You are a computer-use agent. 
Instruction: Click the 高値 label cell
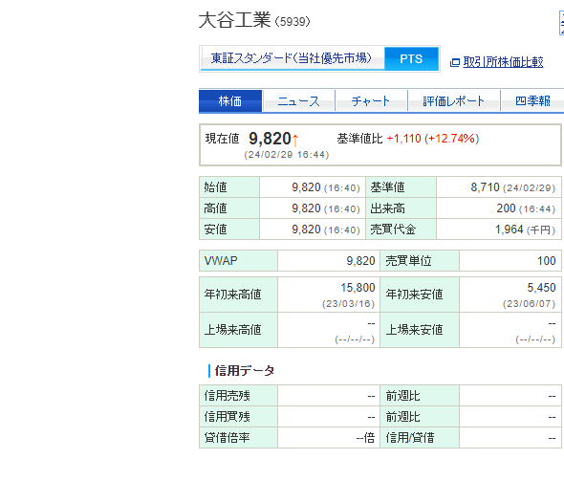tap(229, 208)
